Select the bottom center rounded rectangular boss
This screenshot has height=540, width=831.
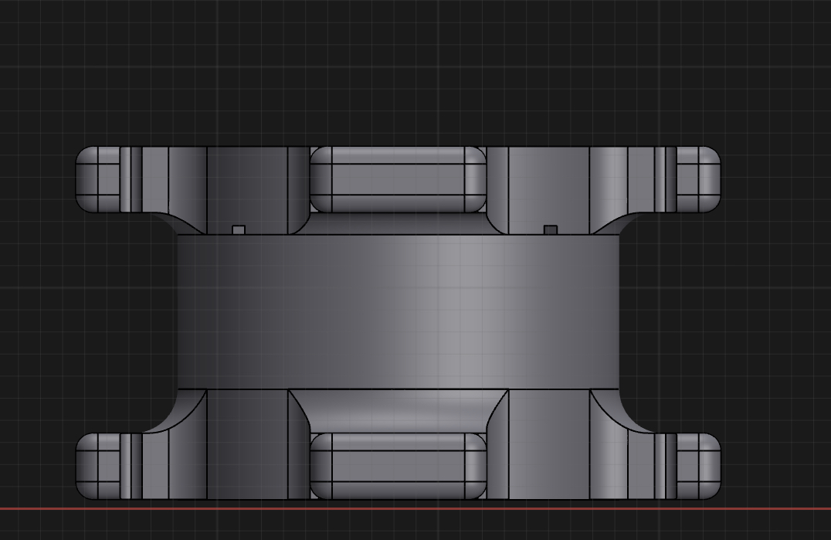point(398,466)
